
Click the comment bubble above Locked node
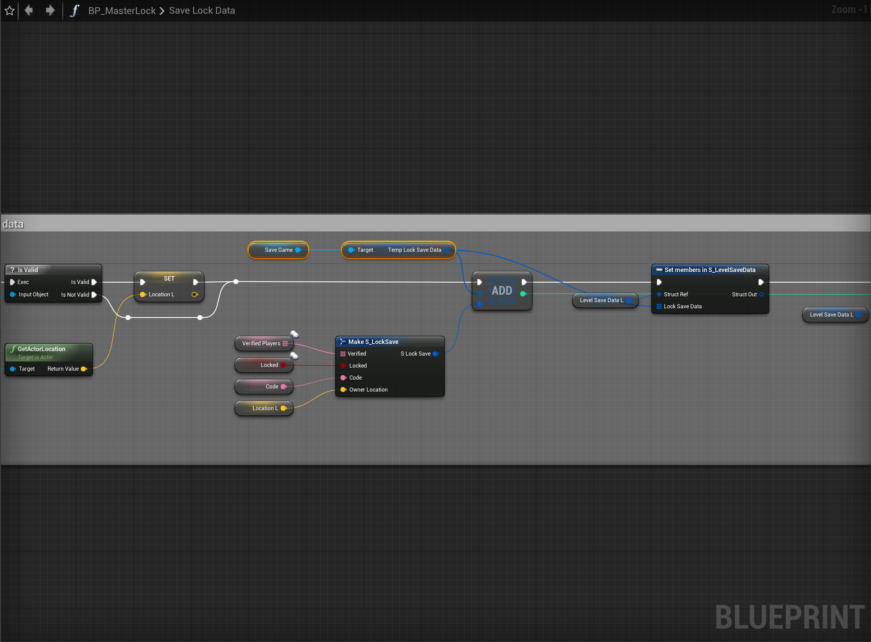294,356
